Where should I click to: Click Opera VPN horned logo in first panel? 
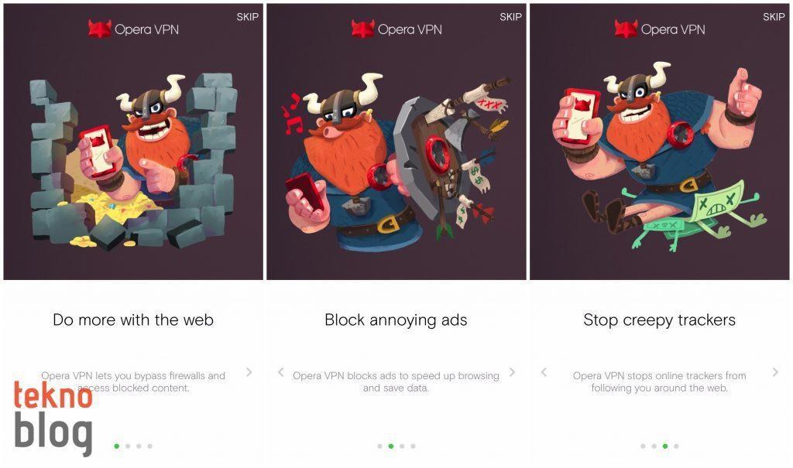click(99, 29)
